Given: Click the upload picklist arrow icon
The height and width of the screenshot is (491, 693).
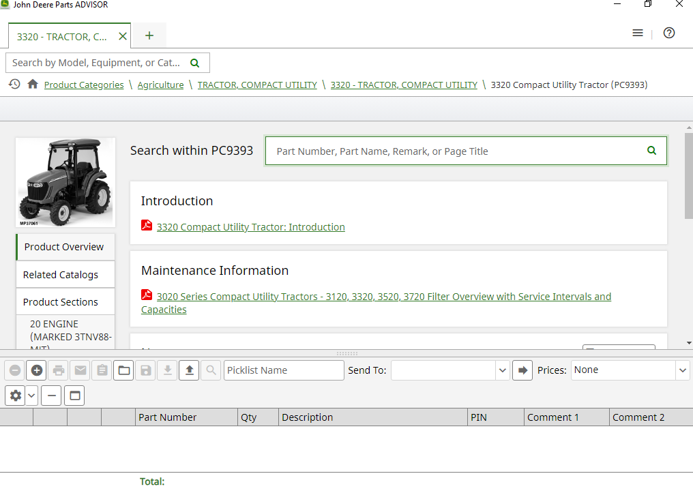Looking at the screenshot, I should (x=189, y=370).
